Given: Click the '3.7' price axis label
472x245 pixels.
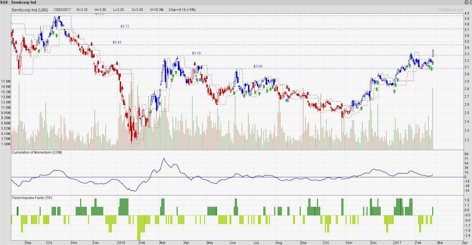Looking at the screenshot, I should coord(467,30).
